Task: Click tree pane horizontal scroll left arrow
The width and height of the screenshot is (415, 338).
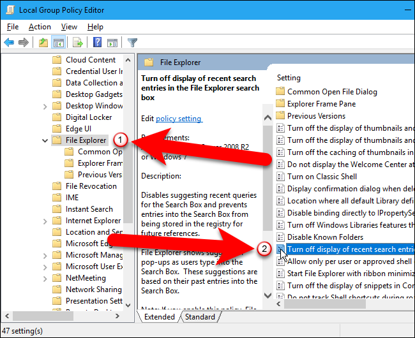Action: point(7,316)
